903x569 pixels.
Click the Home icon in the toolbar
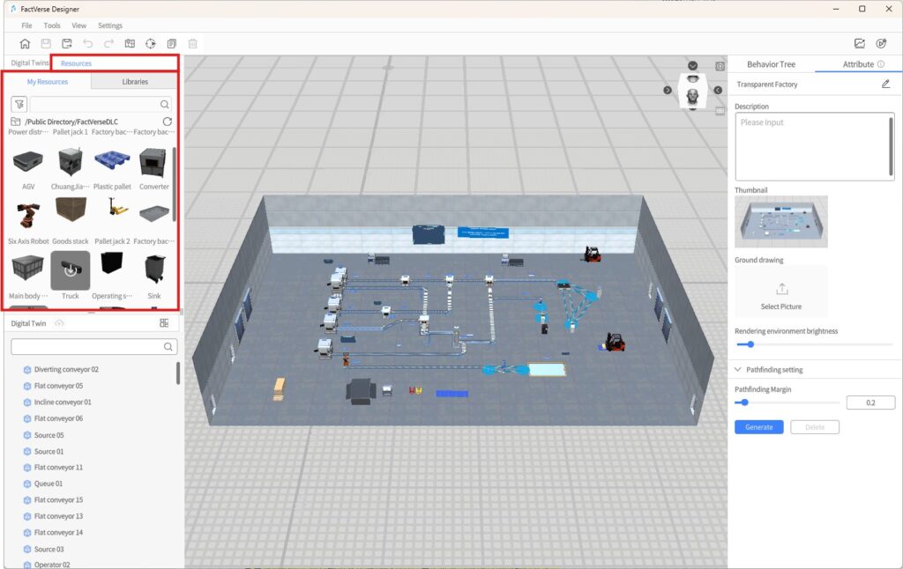[x=25, y=42]
